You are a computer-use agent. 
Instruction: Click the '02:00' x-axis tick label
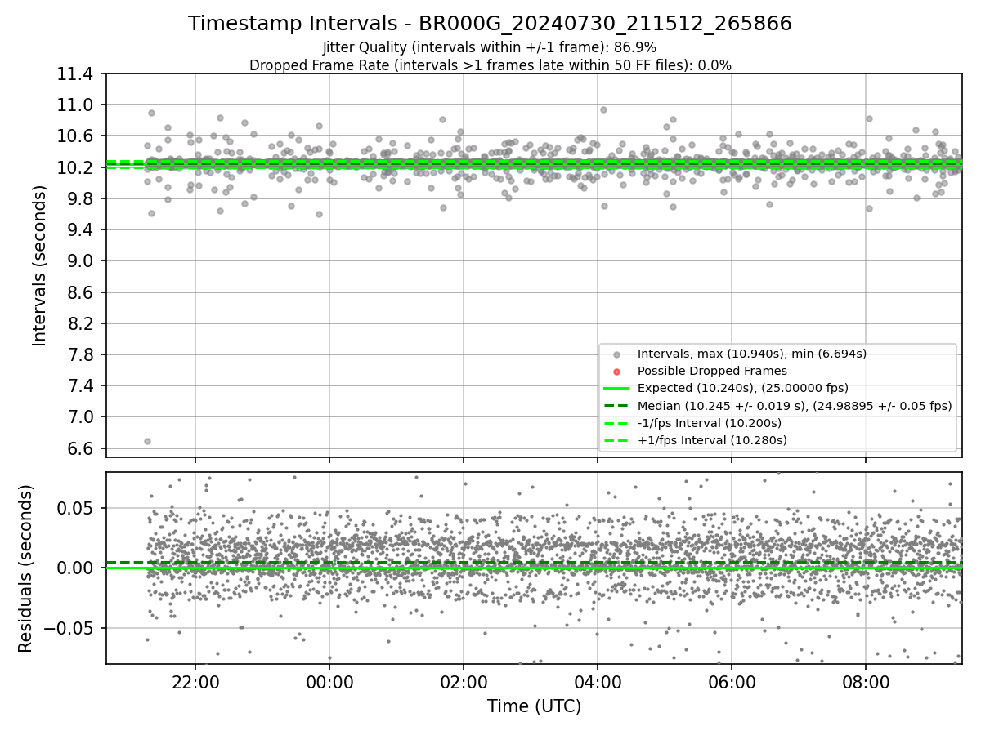(464, 682)
